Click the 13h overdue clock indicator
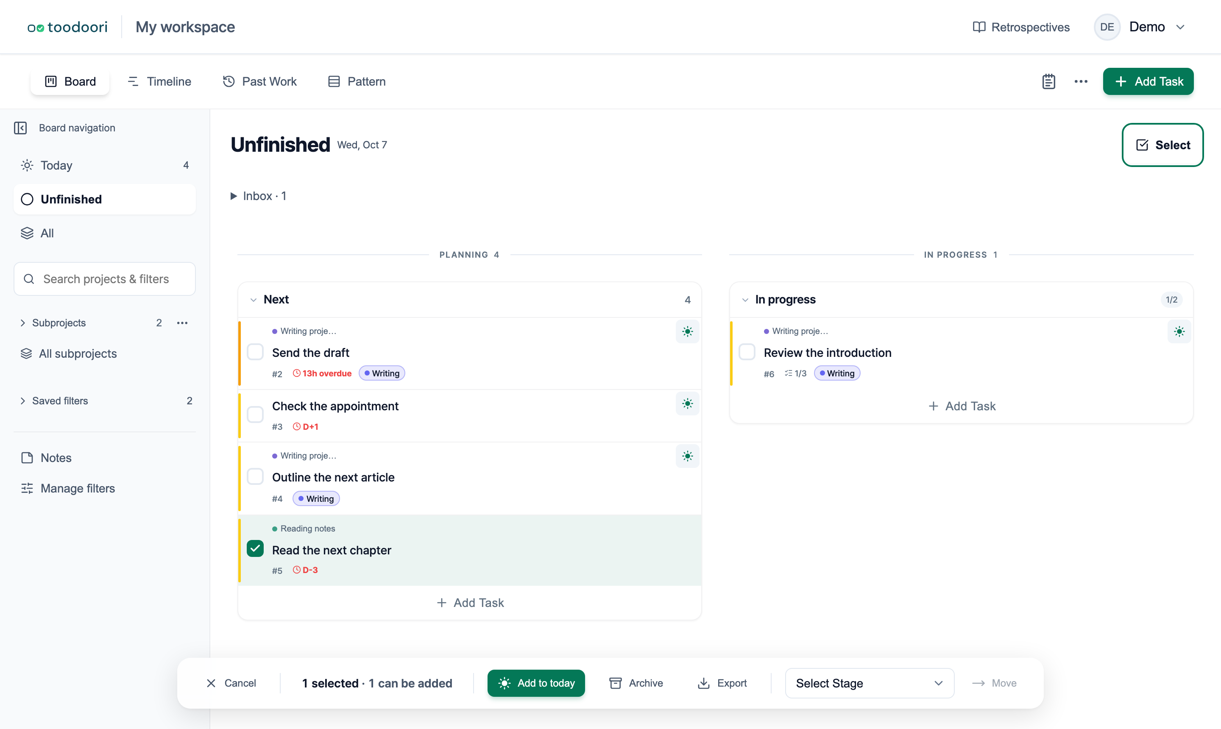The height and width of the screenshot is (729, 1221). coord(322,373)
